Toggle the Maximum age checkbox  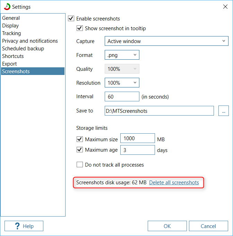click(x=79, y=150)
